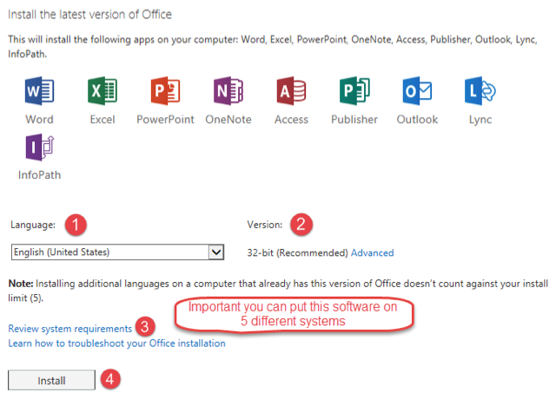The height and width of the screenshot is (399, 556).
Task: Click the 'Note:' bold text
Action: (x=21, y=284)
